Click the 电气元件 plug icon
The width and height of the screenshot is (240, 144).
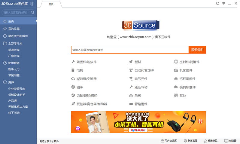(131, 78)
